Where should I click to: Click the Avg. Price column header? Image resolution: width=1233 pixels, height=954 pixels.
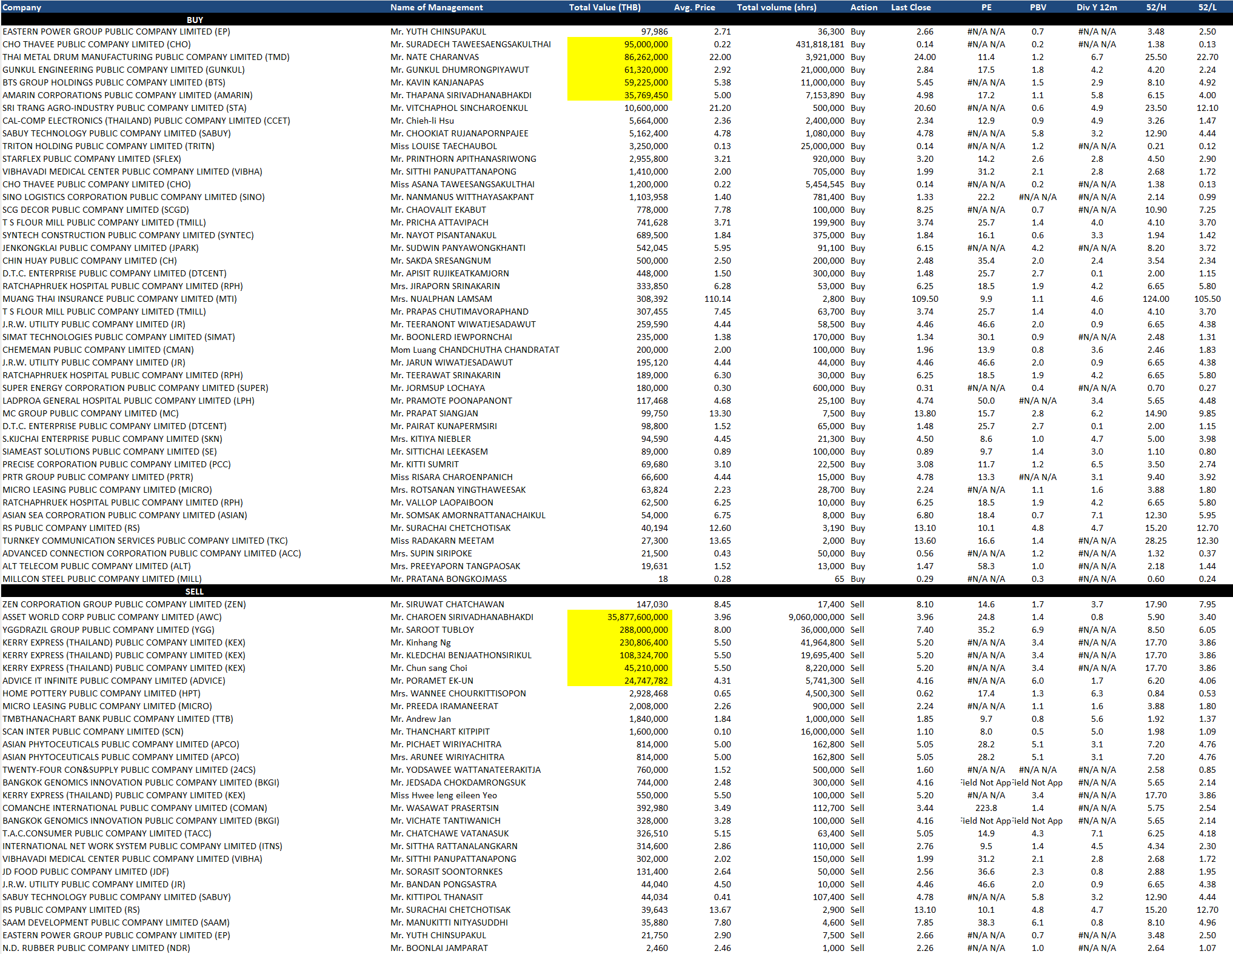point(694,7)
